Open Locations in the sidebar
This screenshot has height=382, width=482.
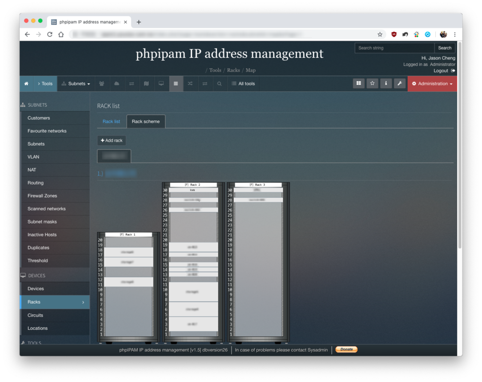click(x=55, y=328)
